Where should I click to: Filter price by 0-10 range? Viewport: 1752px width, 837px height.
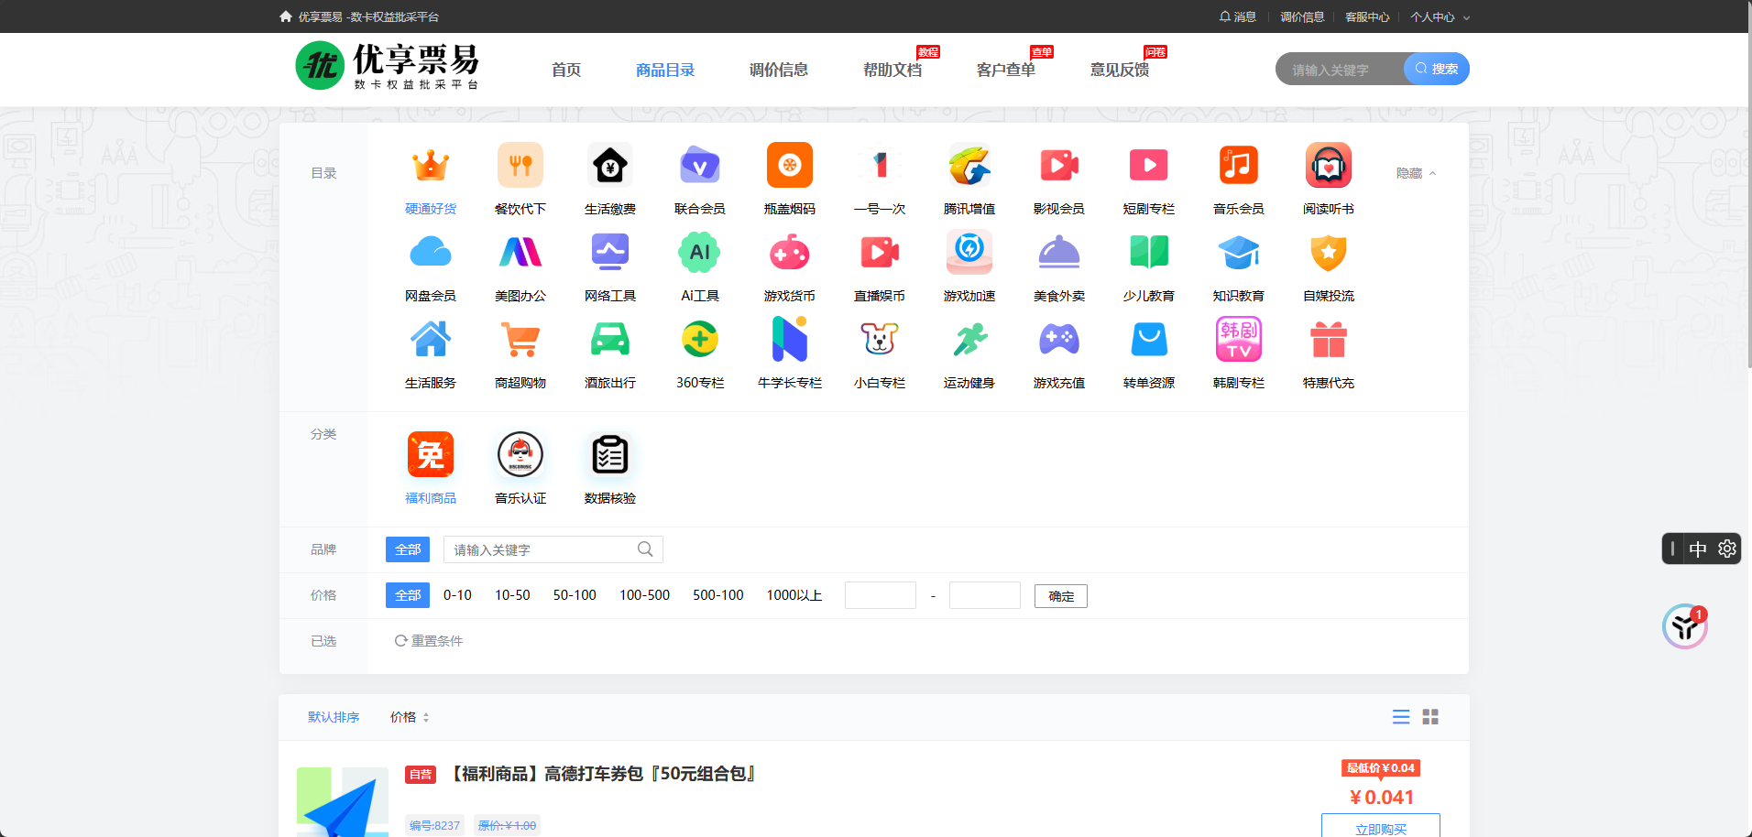[457, 595]
